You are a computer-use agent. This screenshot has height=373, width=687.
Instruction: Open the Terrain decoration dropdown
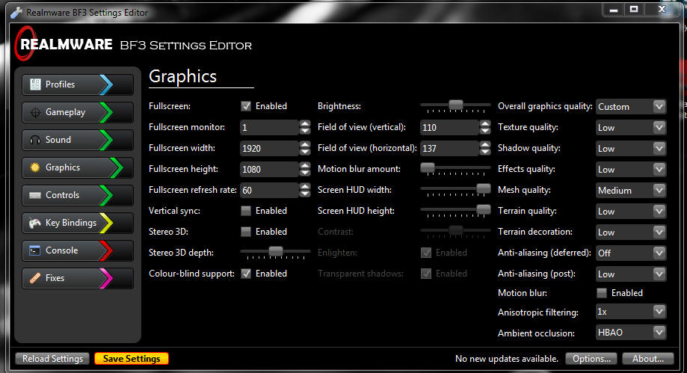[631, 232]
